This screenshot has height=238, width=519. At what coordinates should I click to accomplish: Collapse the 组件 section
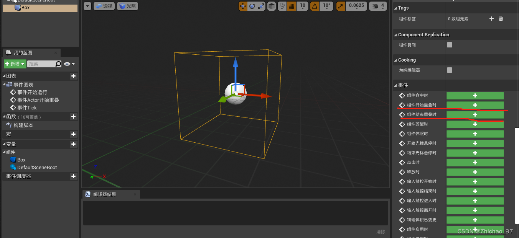pyautogui.click(x=4, y=152)
